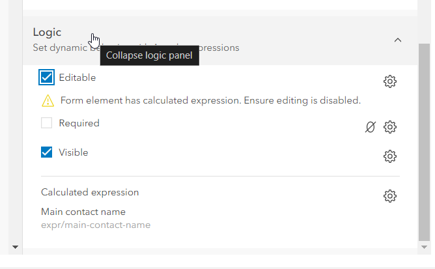The image size is (435, 269).
Task: Collapse the Logic panel using the chevron
Action: tap(398, 40)
